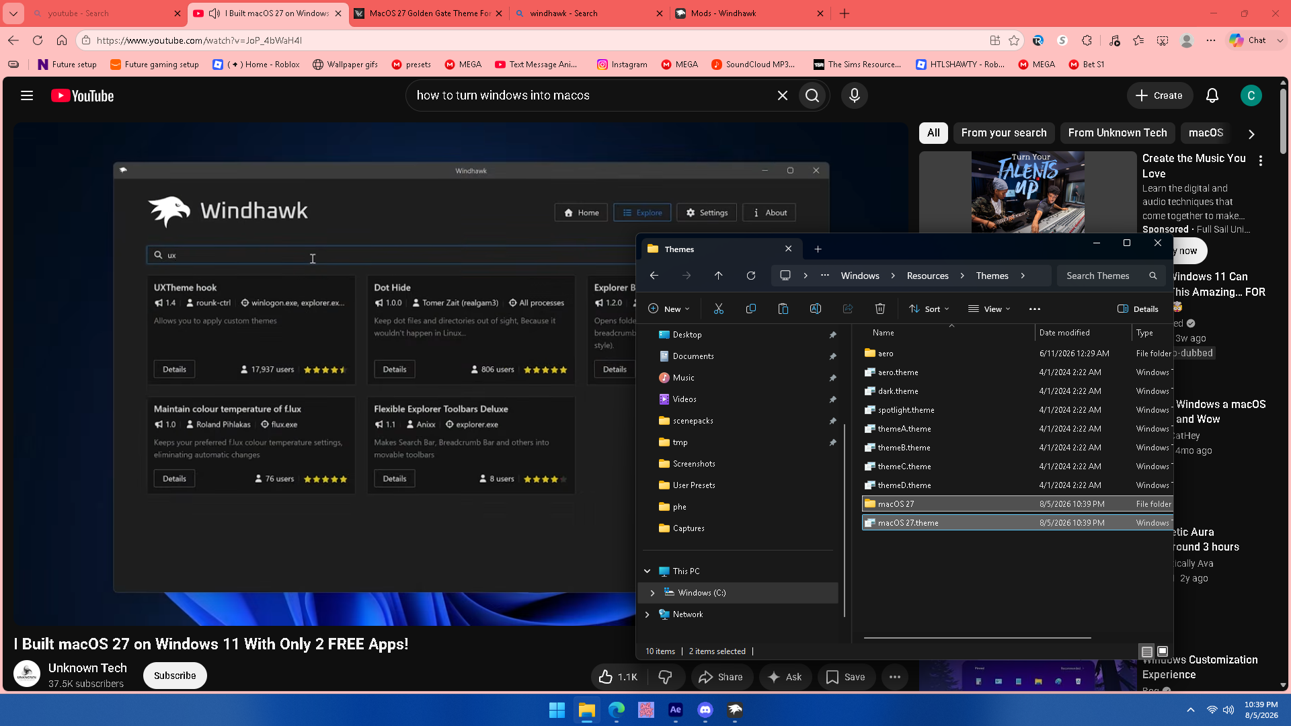This screenshot has width=1291, height=726.
Task: Open the Windows Start menu
Action: (x=557, y=710)
